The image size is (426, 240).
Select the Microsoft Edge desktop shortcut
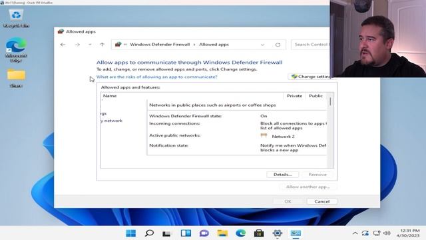coord(16,50)
